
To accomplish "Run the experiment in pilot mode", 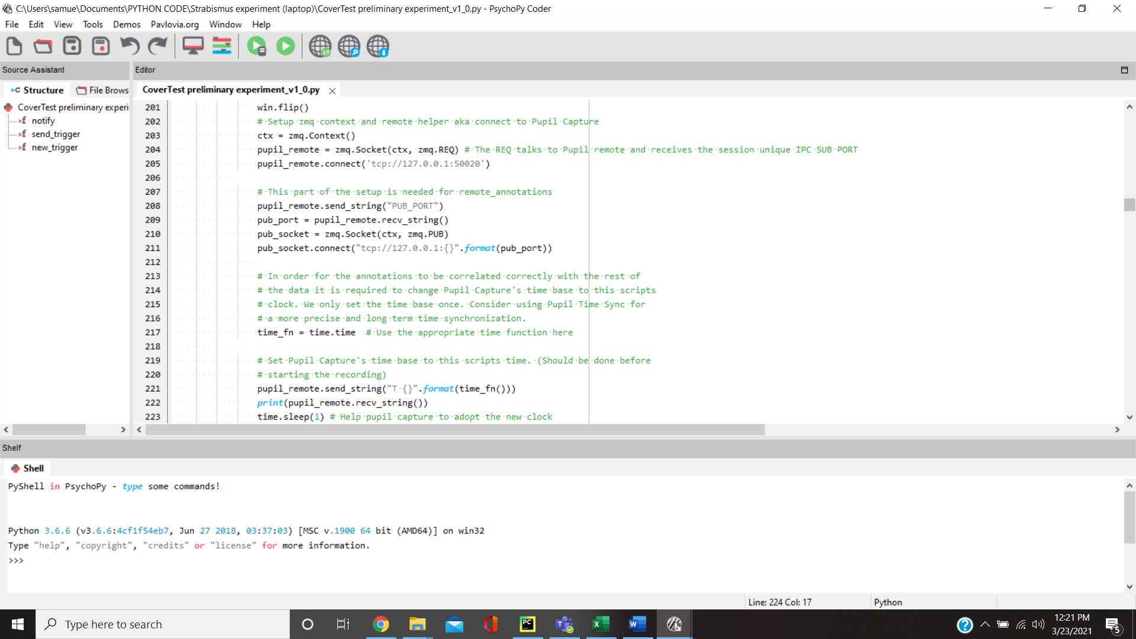I will pyautogui.click(x=257, y=46).
